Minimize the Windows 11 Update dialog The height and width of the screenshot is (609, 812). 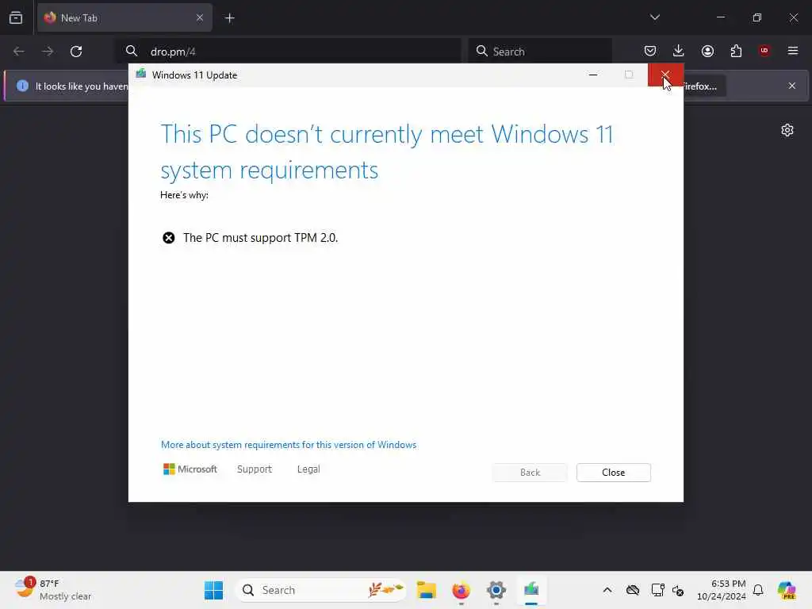point(593,75)
